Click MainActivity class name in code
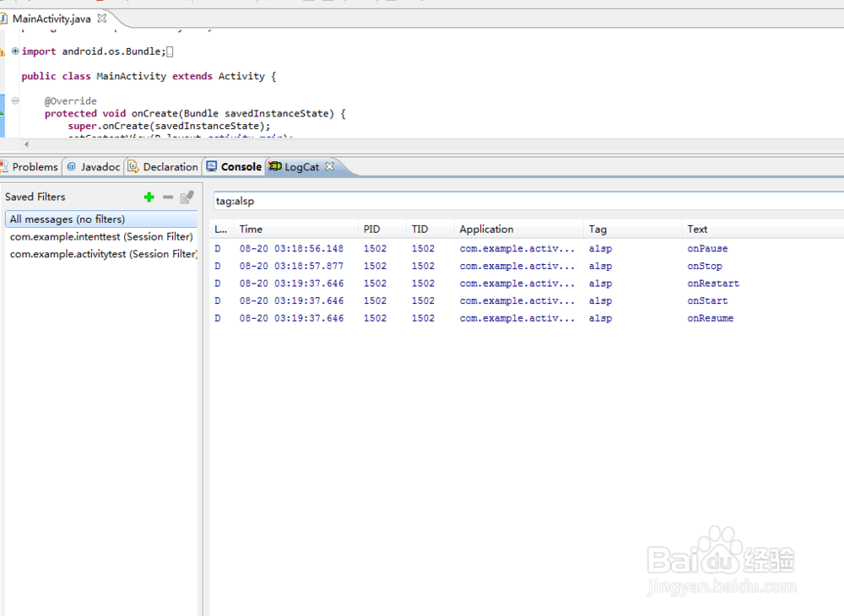844x616 pixels. tap(132, 77)
